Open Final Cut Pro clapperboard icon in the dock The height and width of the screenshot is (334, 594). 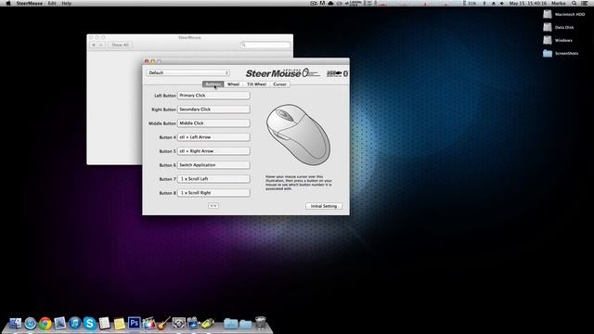tap(148, 323)
